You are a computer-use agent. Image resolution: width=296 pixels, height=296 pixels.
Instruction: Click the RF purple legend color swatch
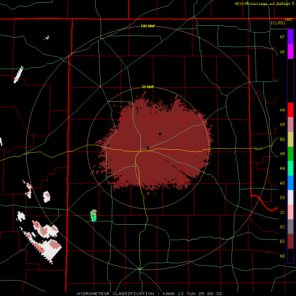point(290,37)
